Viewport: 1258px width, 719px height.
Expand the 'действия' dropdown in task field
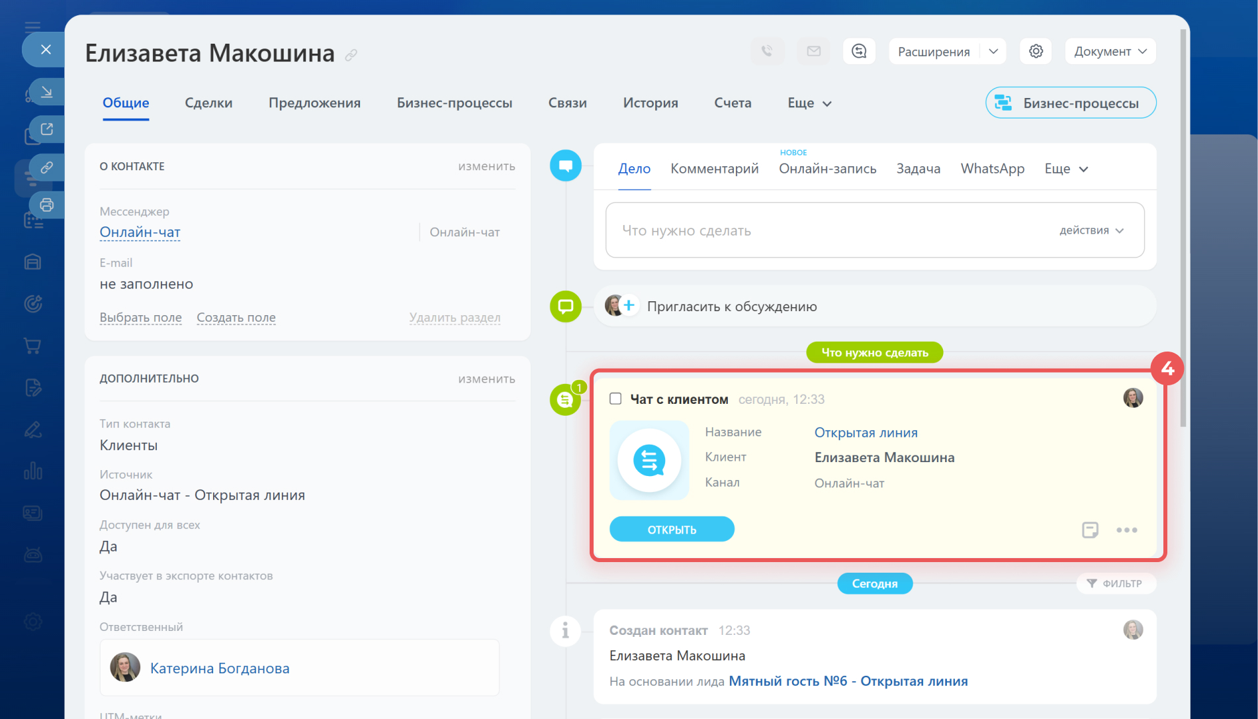tap(1091, 230)
